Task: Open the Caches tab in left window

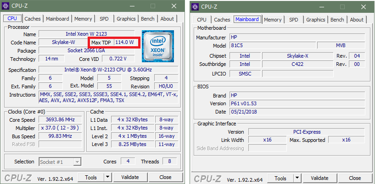Action: coord(33,19)
